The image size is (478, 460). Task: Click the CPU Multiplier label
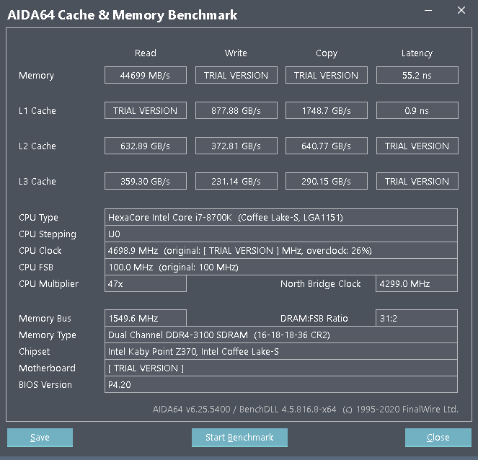48,284
